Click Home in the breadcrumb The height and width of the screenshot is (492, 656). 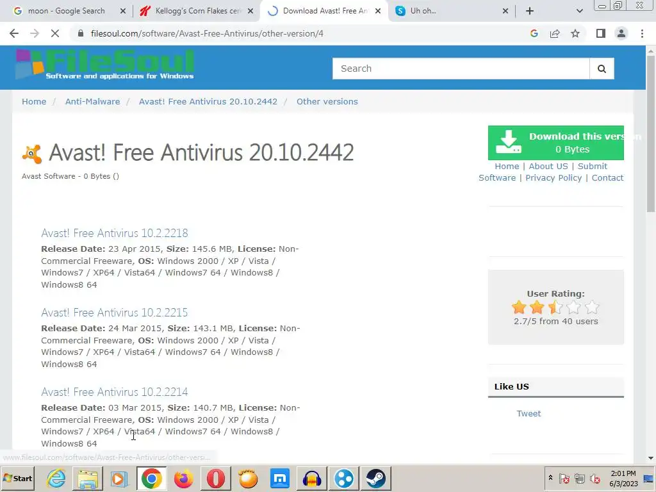34,102
